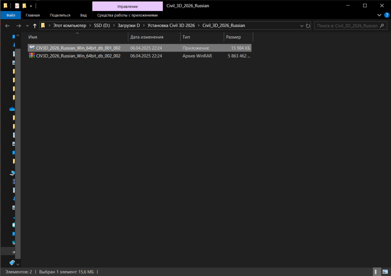Click the search box for Civil_3D_2026_Russian

click(347, 26)
